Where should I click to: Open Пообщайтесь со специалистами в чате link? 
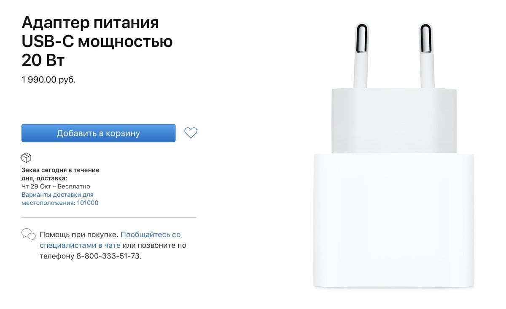110,240
